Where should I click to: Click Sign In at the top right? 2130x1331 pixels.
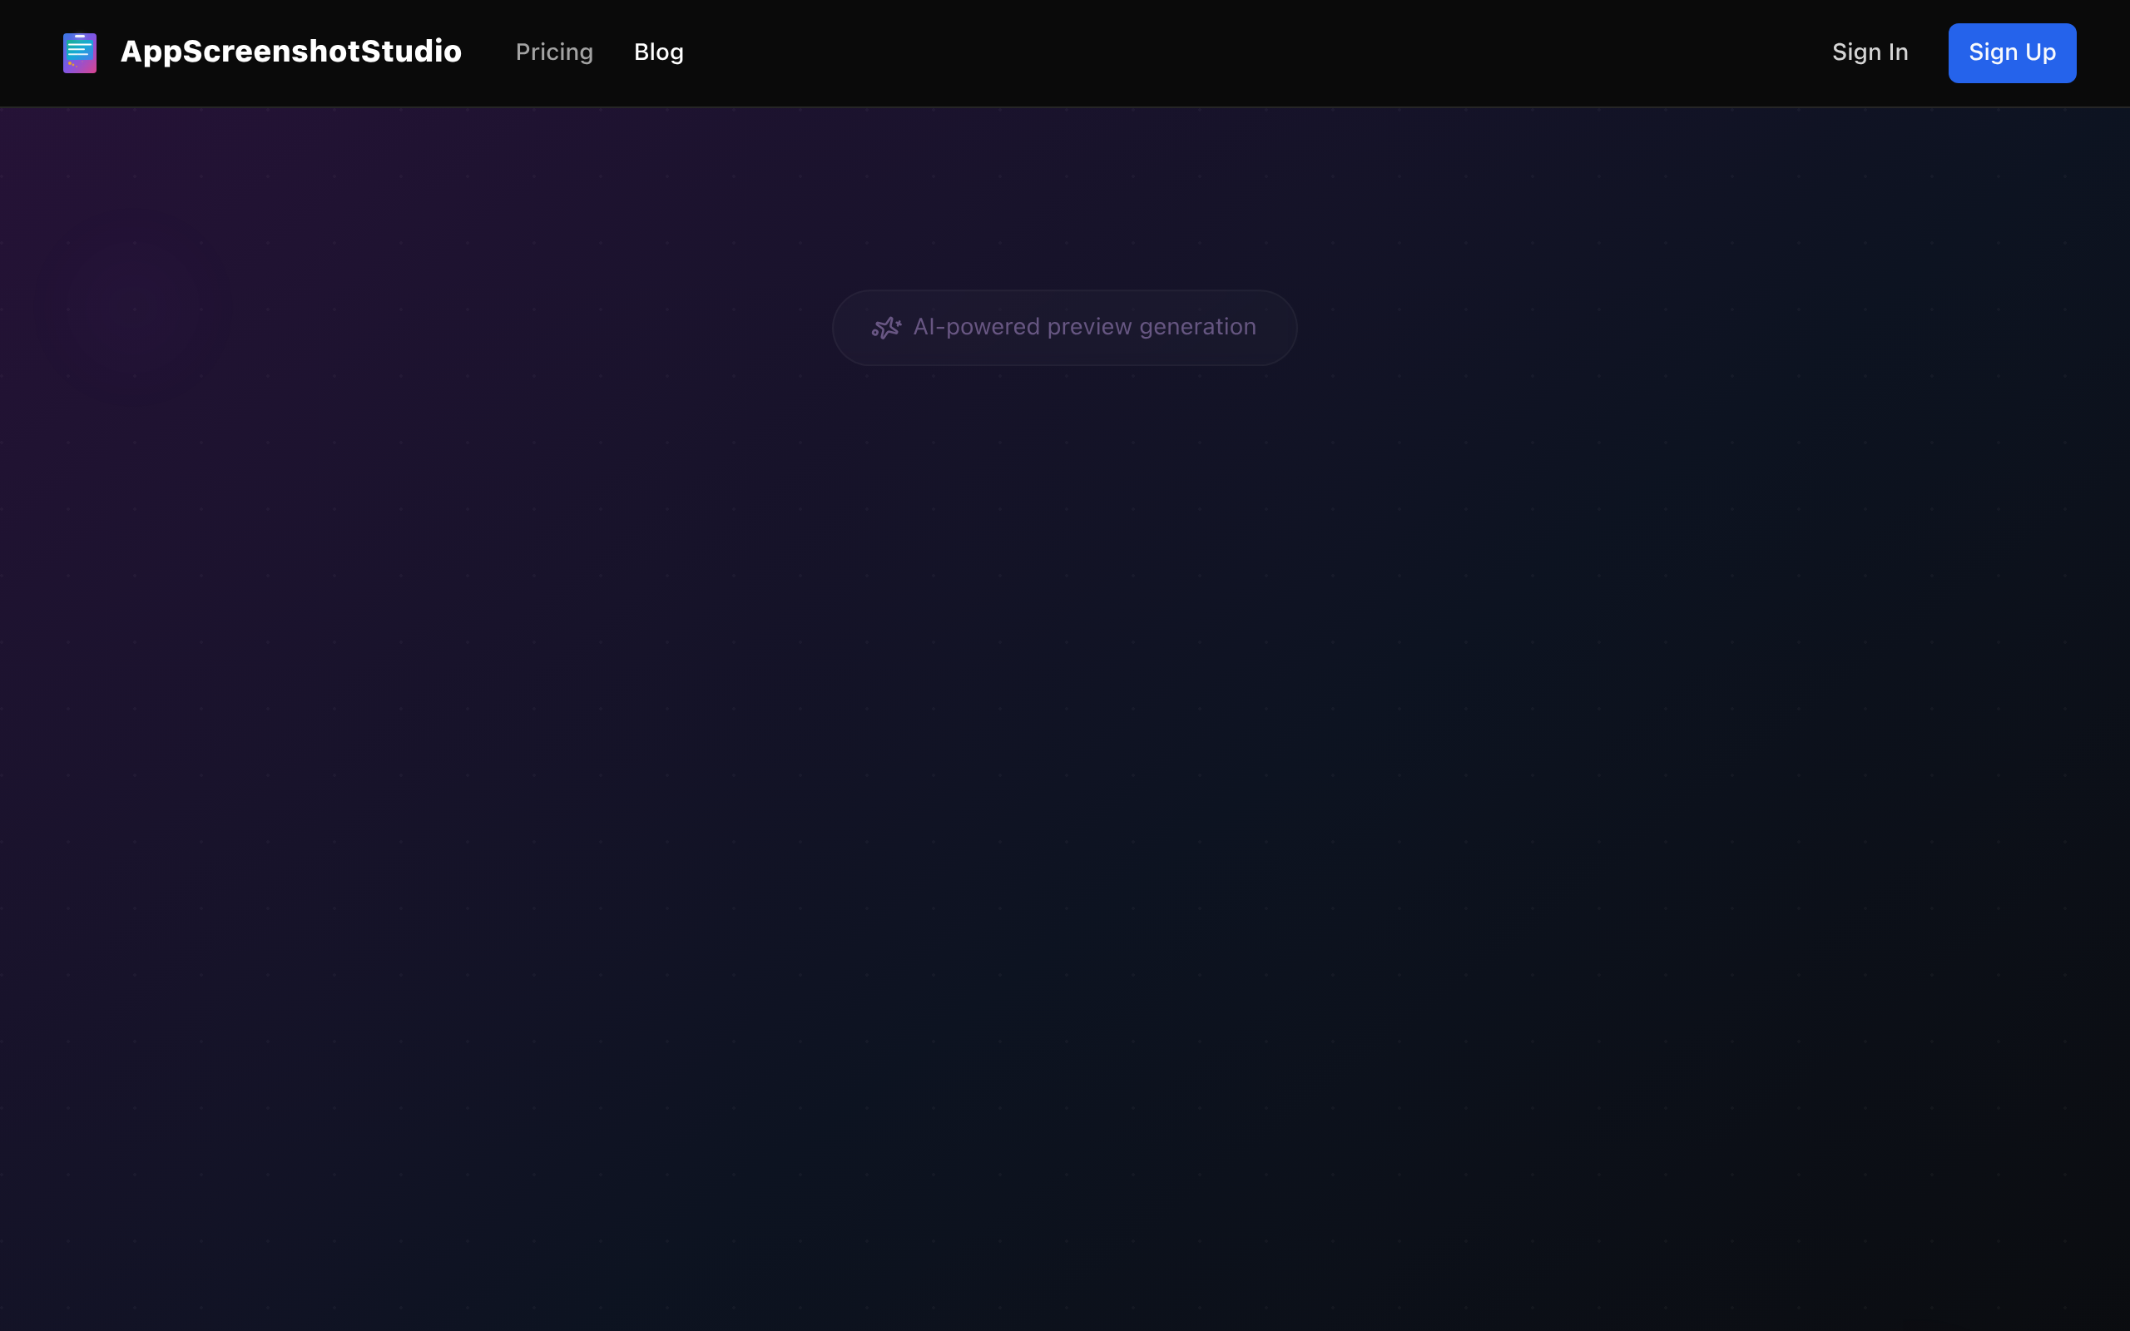coord(1870,52)
